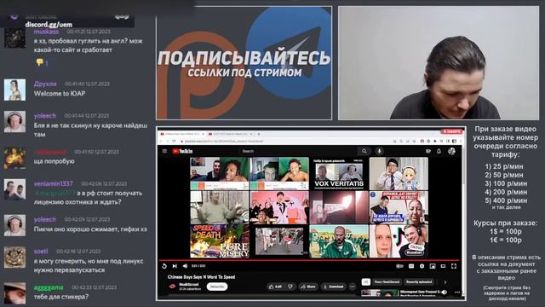
Task: Close the first browser tab
Action: (203, 134)
